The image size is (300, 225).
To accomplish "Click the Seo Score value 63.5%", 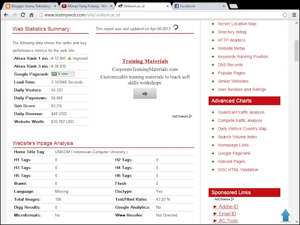I will [56, 106].
